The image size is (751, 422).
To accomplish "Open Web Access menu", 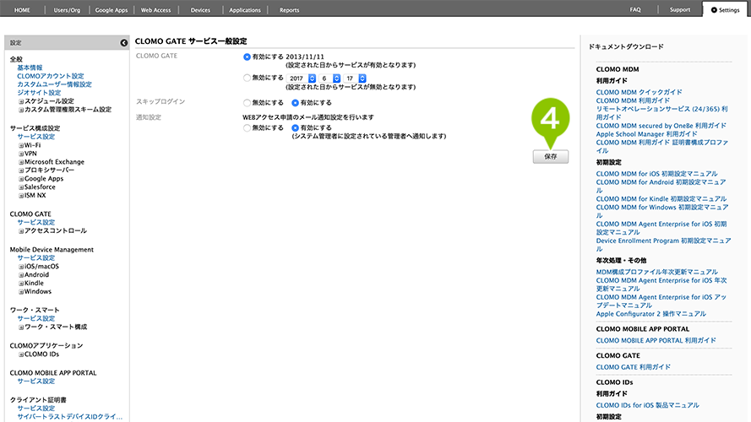I will [x=155, y=10].
